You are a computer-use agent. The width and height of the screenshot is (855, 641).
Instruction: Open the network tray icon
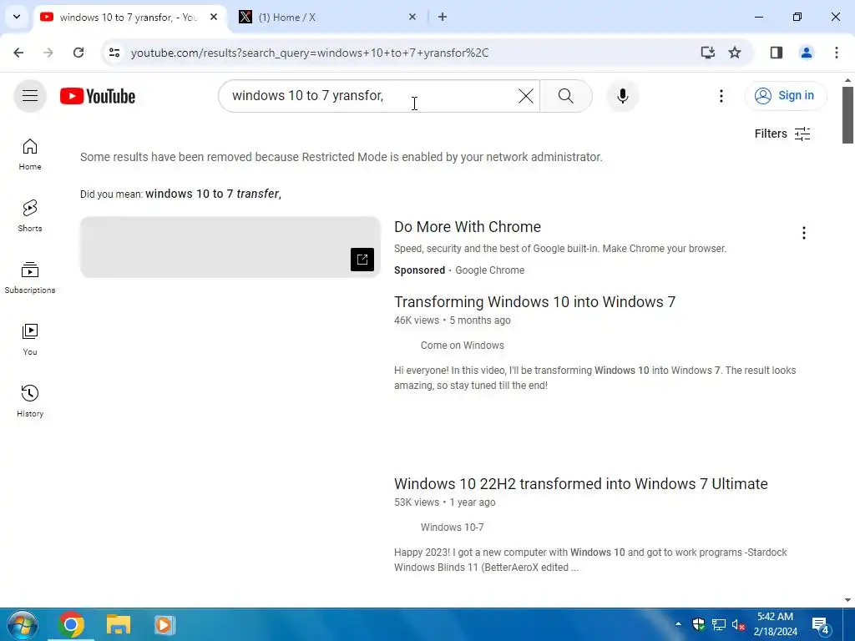tap(719, 624)
